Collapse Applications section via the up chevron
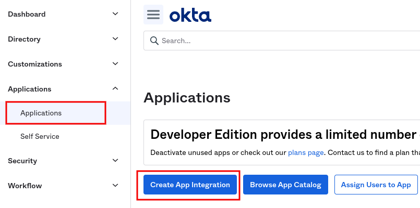The height and width of the screenshot is (208, 420). click(x=116, y=89)
